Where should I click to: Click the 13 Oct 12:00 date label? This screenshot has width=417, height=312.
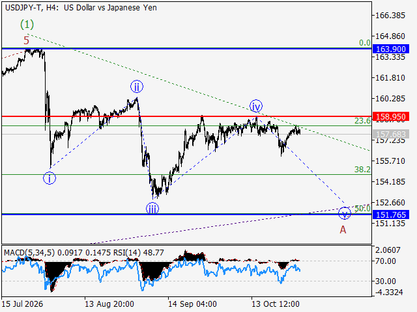276,304
